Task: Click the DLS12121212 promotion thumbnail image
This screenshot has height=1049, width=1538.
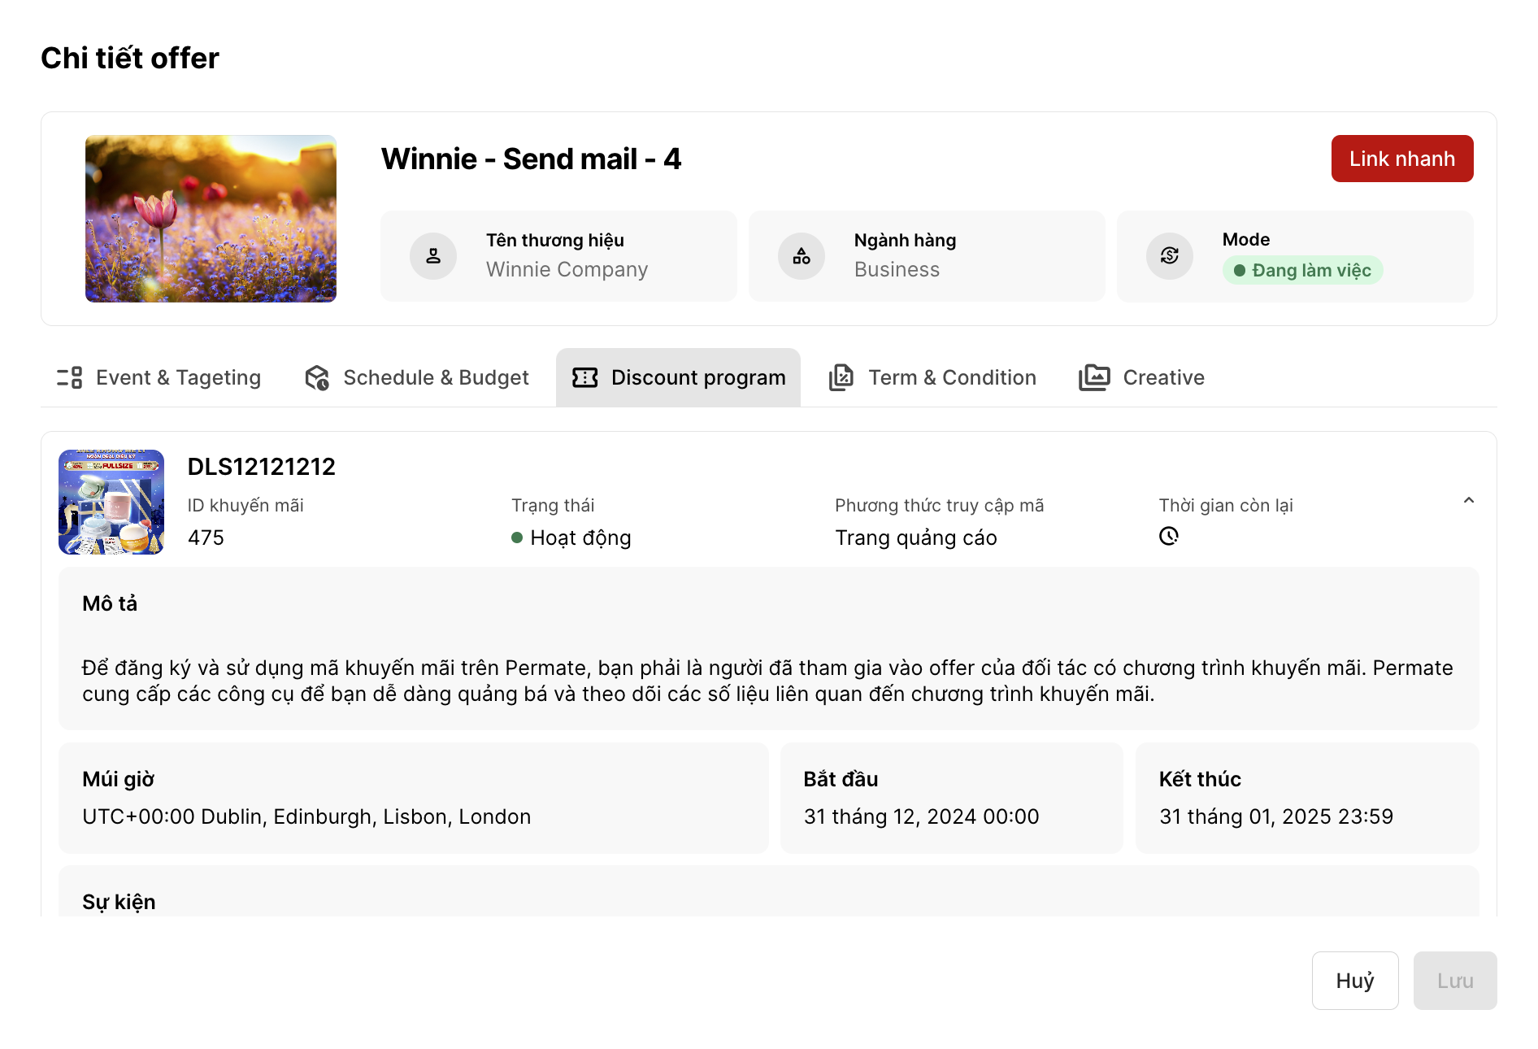Action: [111, 502]
